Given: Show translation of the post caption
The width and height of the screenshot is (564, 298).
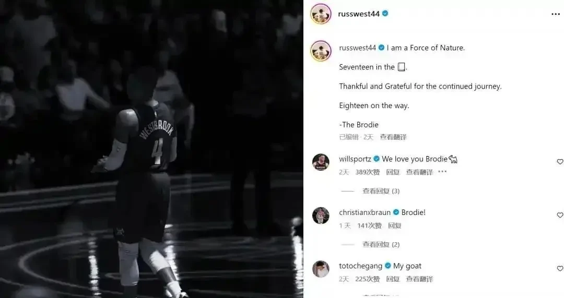Looking at the screenshot, I should click(393, 137).
